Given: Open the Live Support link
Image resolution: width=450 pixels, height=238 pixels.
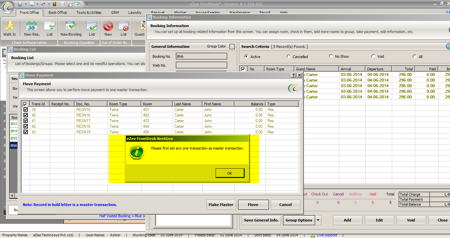Looking at the screenshot, I should [327, 235].
